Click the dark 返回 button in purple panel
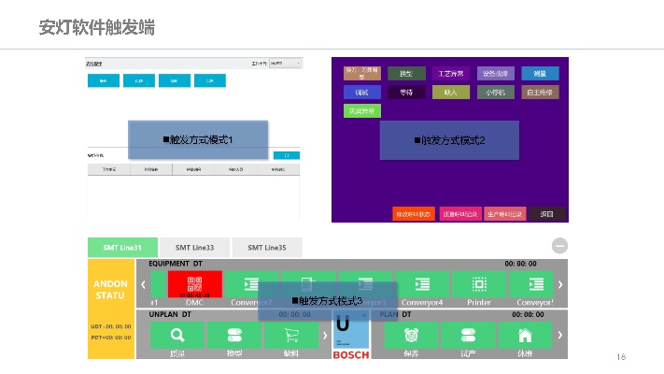This screenshot has height=374, width=664. pos(547,214)
